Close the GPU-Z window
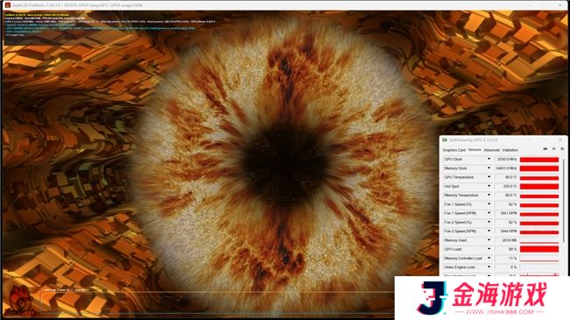The image size is (570, 320). (560, 140)
